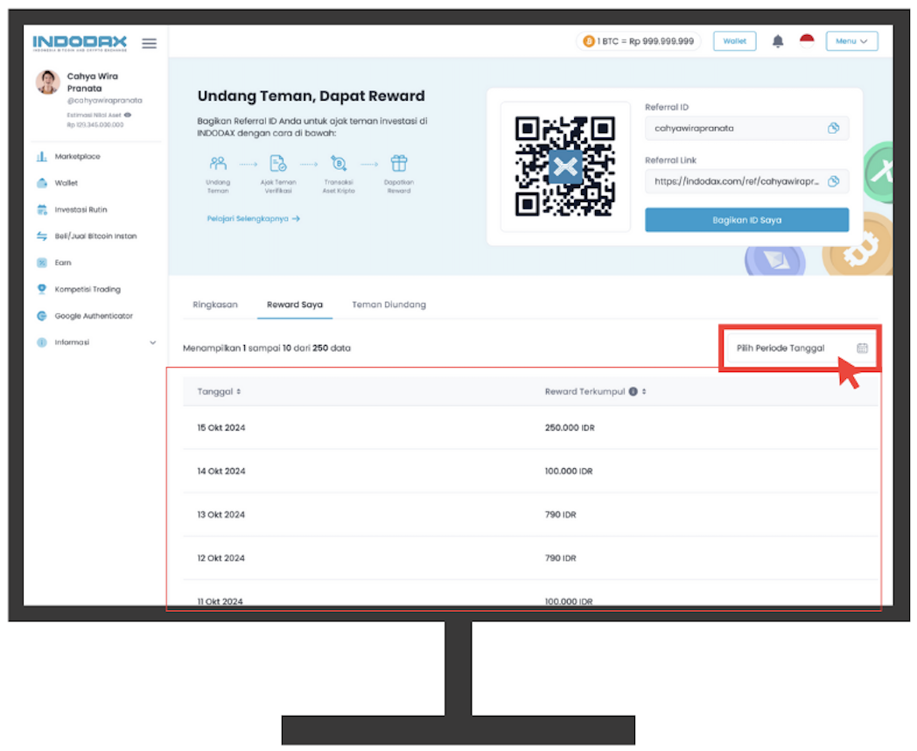Image resolution: width=917 pixels, height=751 pixels.
Task: Click the Bagikan ID Saya button
Action: [x=747, y=220]
